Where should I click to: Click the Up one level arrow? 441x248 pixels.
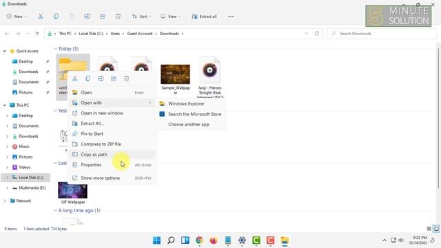pos(37,34)
